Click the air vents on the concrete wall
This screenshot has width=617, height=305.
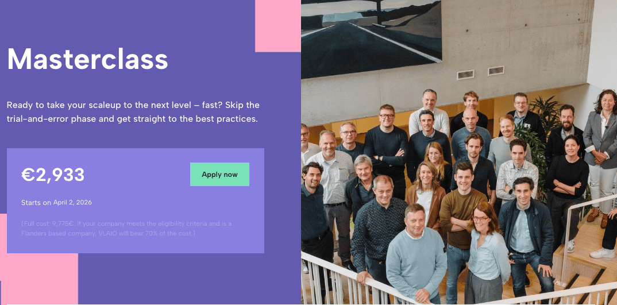(480, 72)
